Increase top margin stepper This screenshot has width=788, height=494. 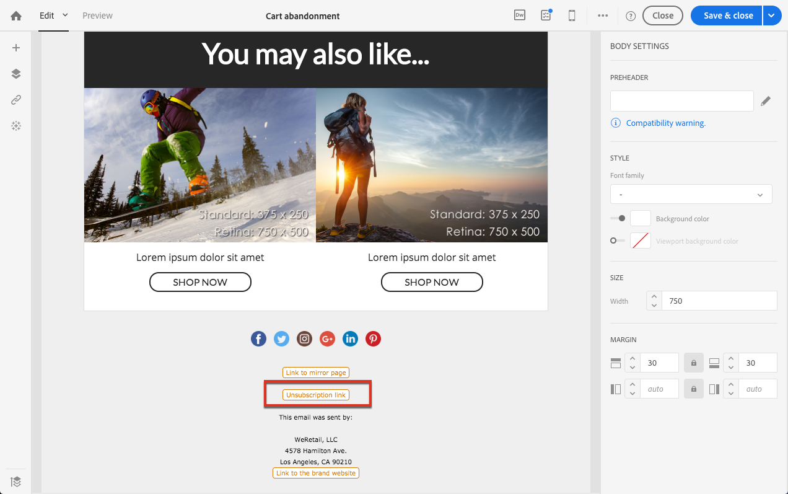click(x=632, y=358)
